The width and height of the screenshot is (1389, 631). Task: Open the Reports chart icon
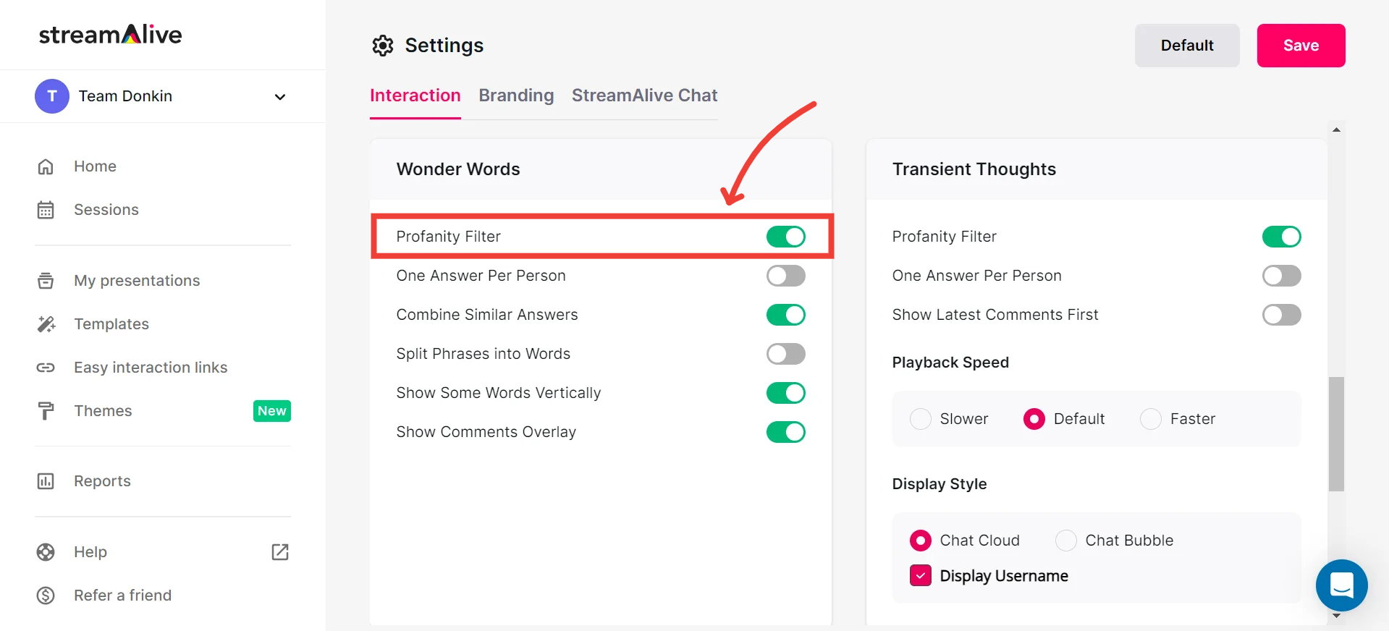pyautogui.click(x=46, y=481)
